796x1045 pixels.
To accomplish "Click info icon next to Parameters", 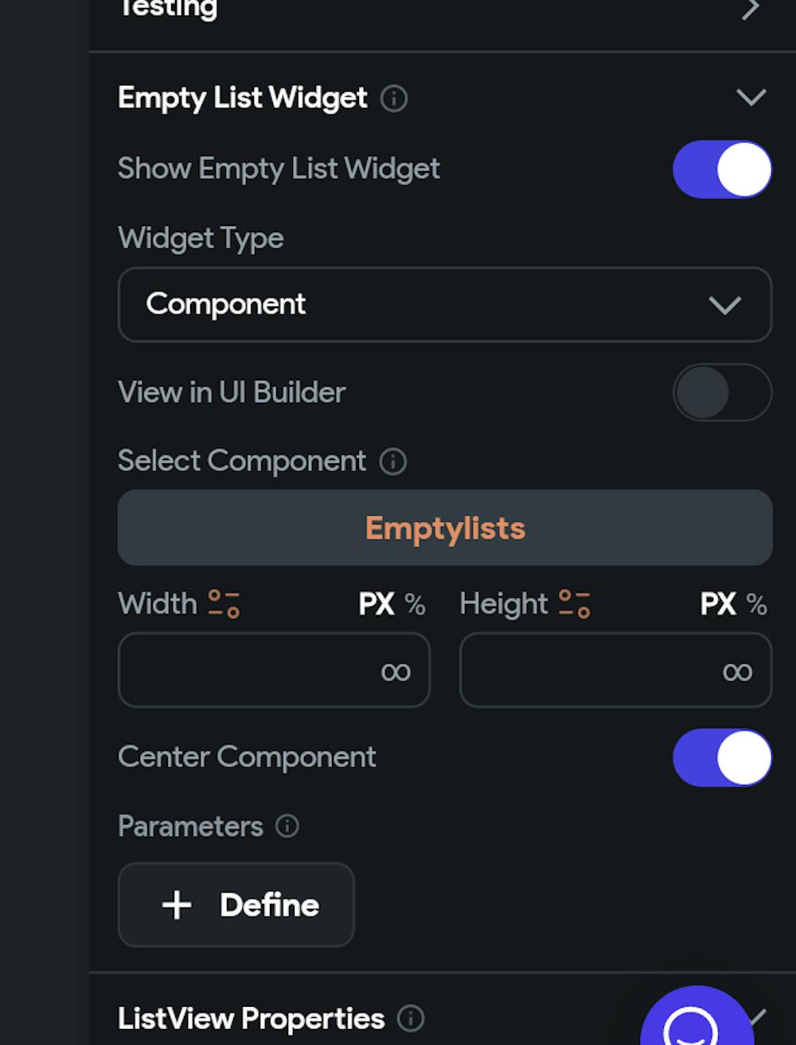I will coord(287,826).
